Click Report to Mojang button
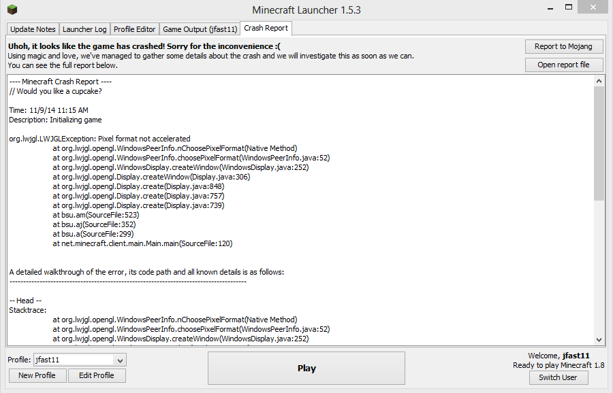 point(563,46)
